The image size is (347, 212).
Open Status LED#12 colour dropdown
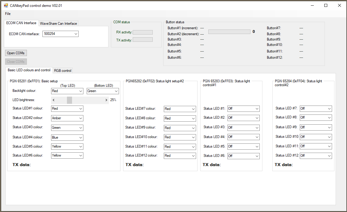(x=180, y=156)
